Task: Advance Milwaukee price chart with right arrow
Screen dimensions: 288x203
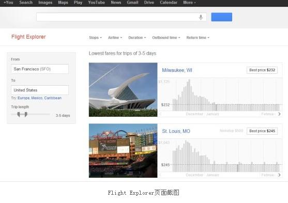Action: (279, 114)
